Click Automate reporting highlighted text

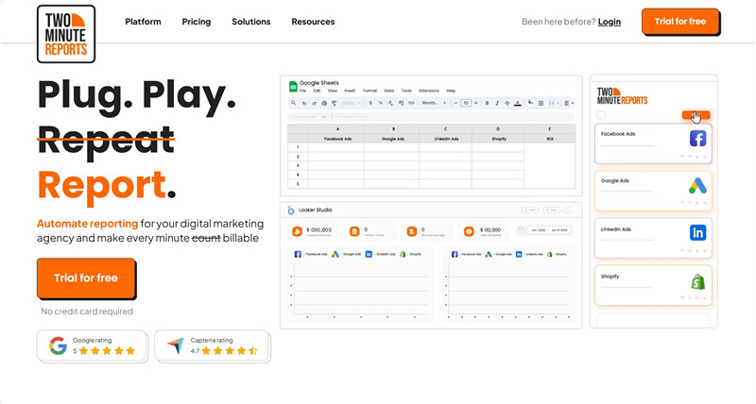pos(88,224)
